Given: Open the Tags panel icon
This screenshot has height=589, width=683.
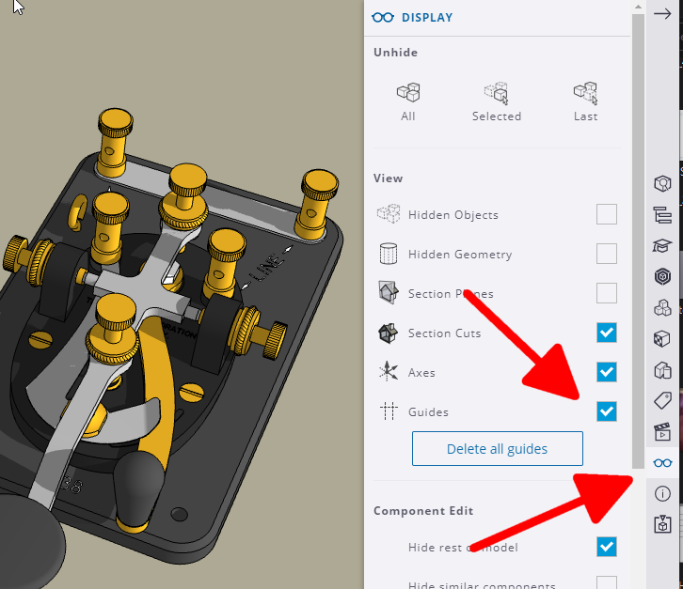Looking at the screenshot, I should pos(662,400).
